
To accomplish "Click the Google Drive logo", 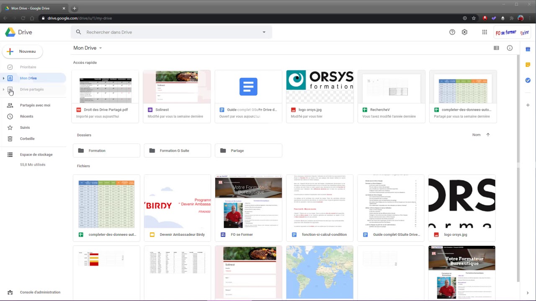I will [10, 32].
